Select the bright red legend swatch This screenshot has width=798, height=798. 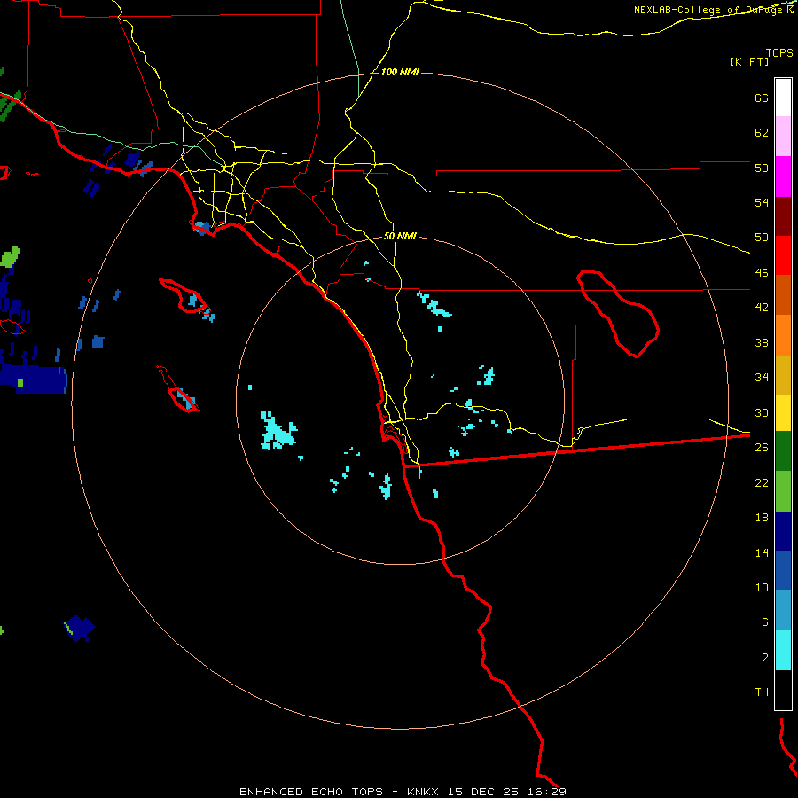[783, 255]
